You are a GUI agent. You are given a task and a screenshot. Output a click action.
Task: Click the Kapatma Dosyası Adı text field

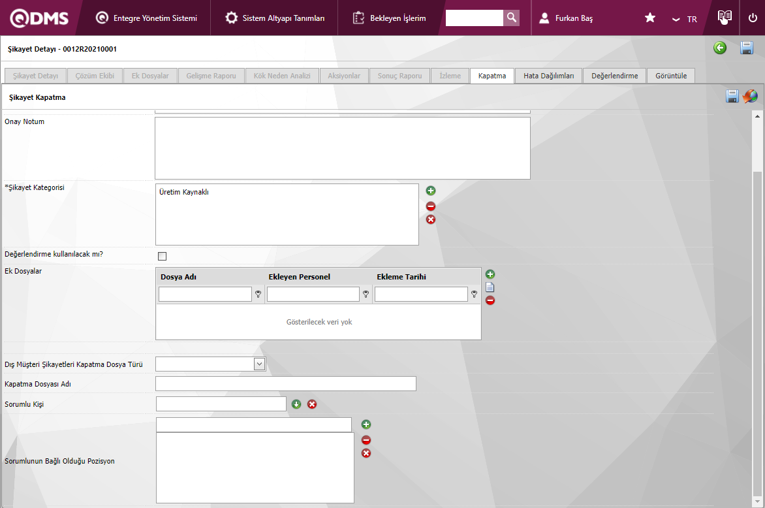(x=285, y=384)
